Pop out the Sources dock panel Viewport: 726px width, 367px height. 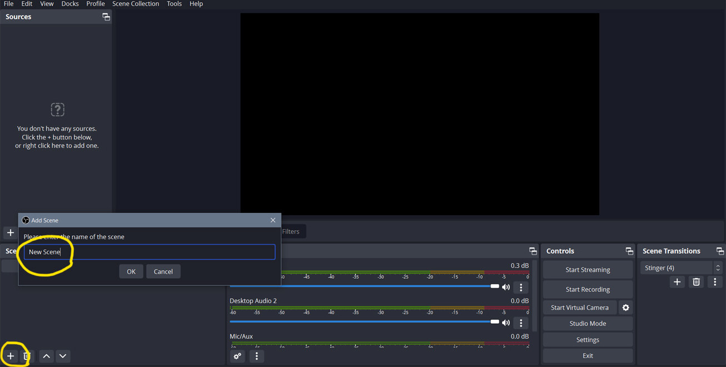click(106, 17)
